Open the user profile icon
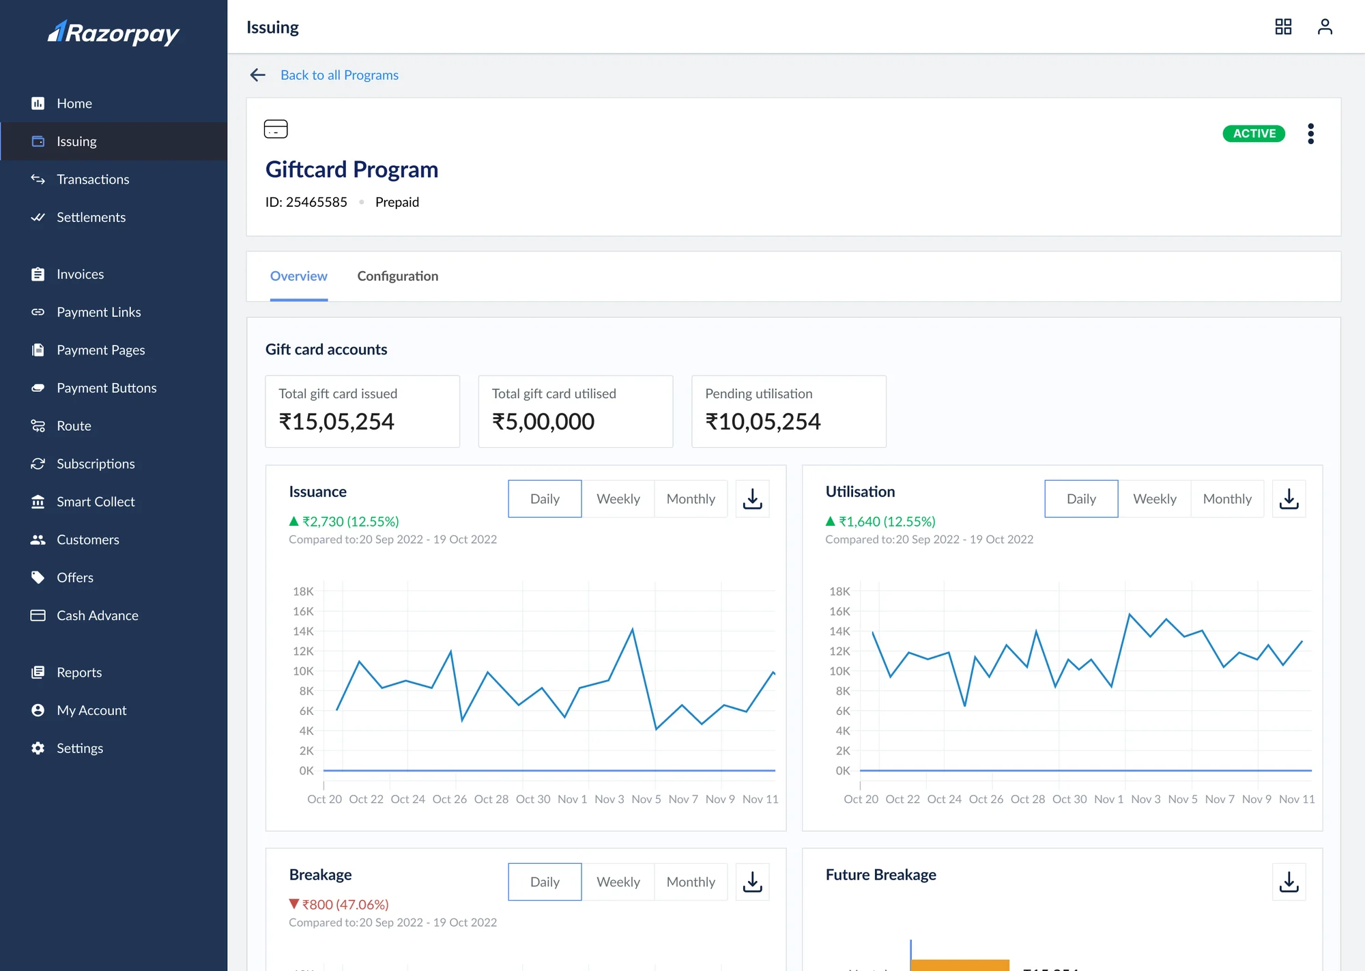The image size is (1365, 971). click(1325, 27)
